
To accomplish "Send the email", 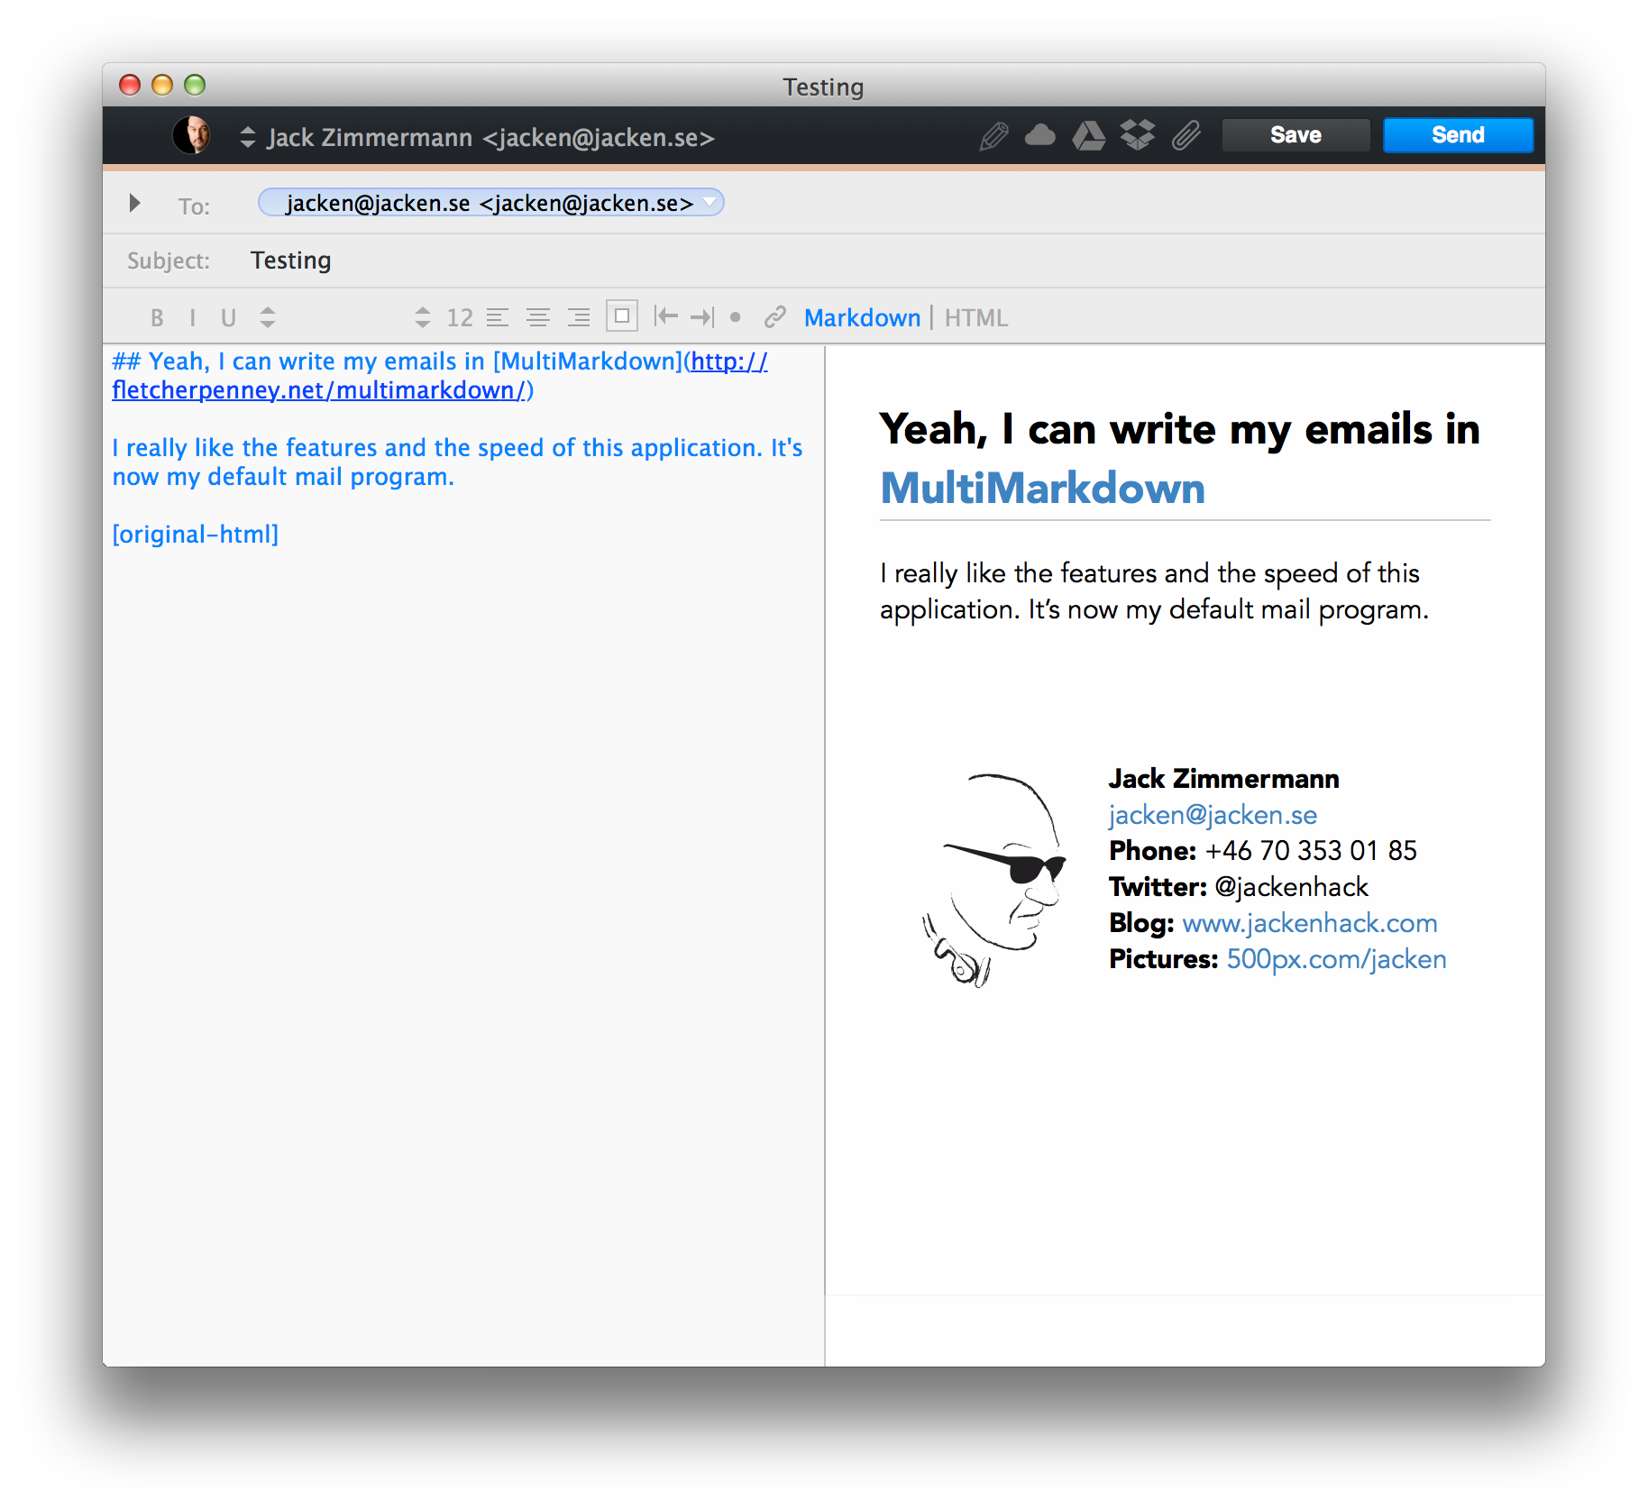I will pos(1458,135).
